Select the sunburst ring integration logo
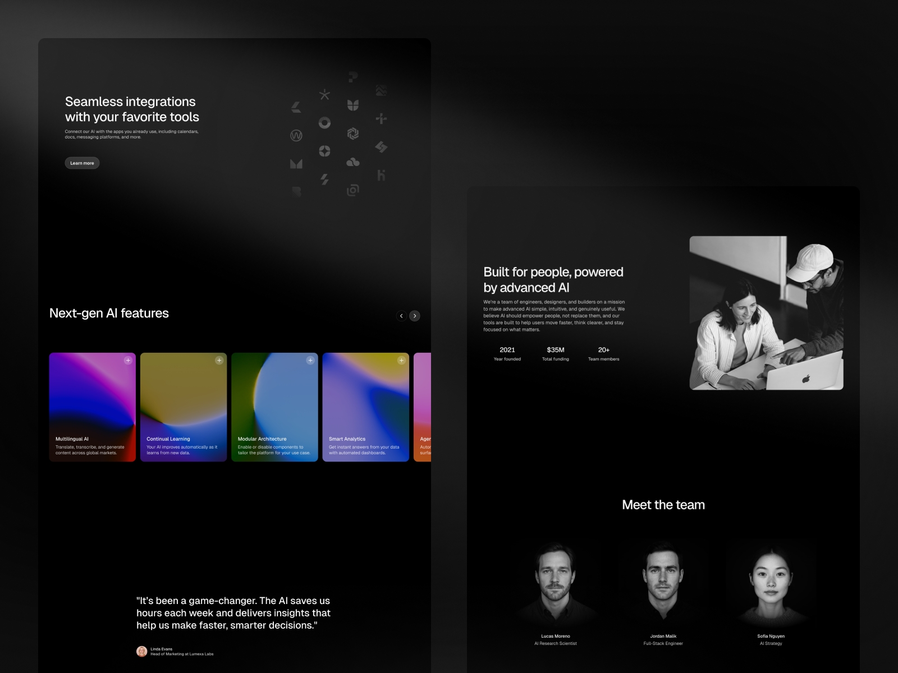This screenshot has height=673, width=898. tap(324, 123)
